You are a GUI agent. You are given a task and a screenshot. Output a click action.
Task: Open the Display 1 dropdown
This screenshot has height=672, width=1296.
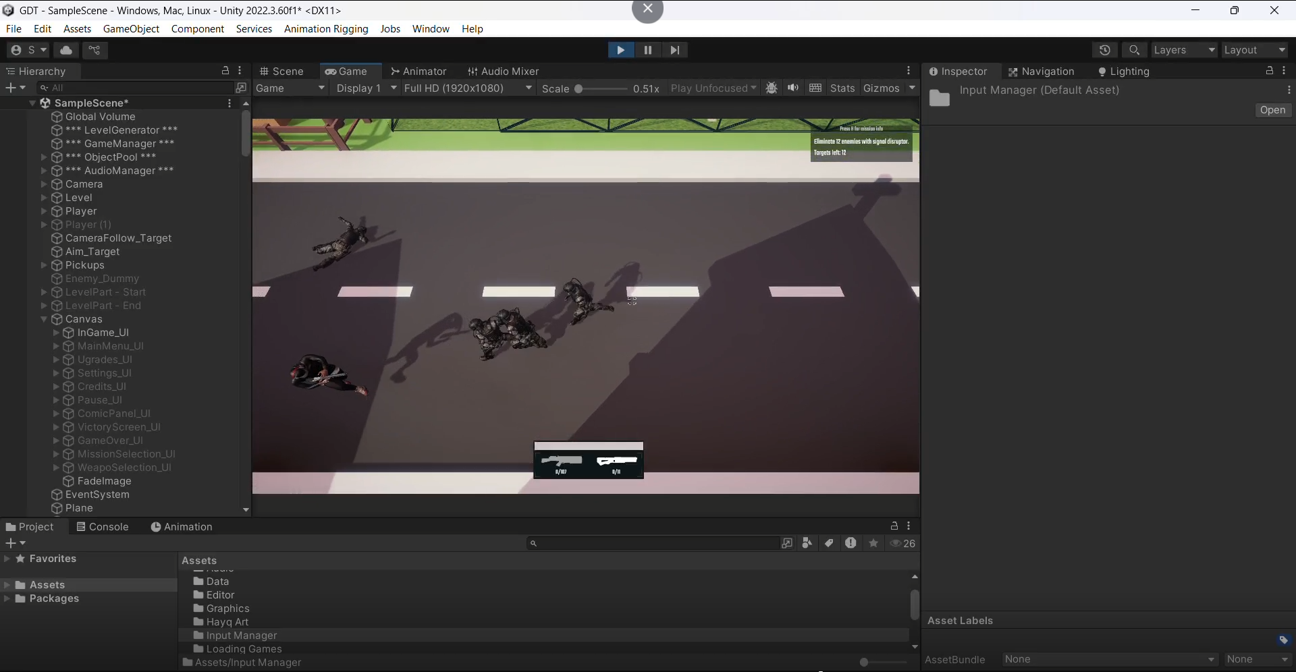click(366, 88)
